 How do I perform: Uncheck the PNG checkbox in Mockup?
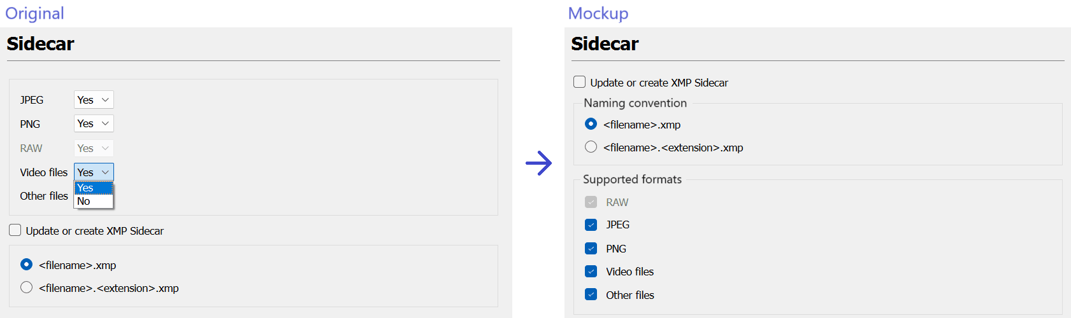tap(591, 248)
